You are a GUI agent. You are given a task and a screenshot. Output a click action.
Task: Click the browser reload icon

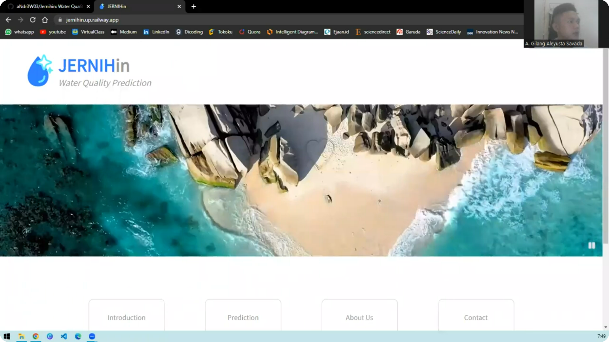pos(33,20)
